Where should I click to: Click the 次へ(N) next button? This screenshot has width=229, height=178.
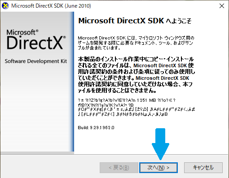159,168
